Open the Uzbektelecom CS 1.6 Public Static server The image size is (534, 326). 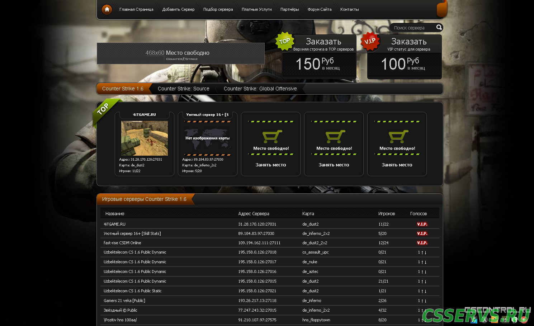click(133, 291)
